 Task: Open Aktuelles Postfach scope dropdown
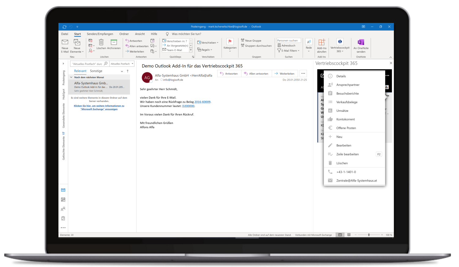(x=122, y=64)
